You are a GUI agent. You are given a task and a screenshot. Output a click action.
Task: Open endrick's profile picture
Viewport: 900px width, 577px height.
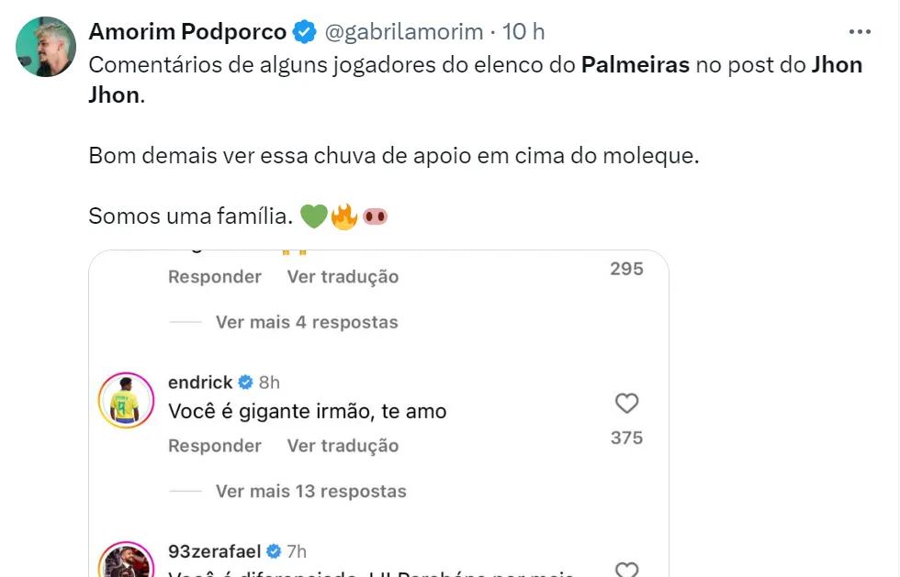tap(125, 401)
